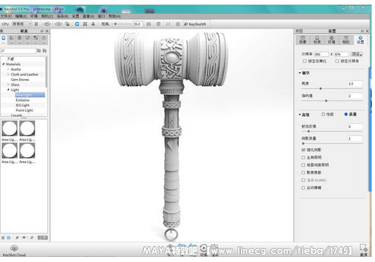Click the down arrow toolbar icon
This screenshot has height=262, width=375.
point(93,24)
